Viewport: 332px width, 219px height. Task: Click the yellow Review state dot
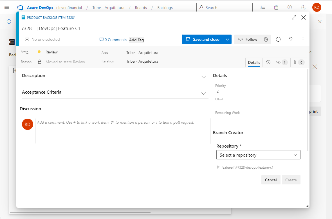point(39,52)
